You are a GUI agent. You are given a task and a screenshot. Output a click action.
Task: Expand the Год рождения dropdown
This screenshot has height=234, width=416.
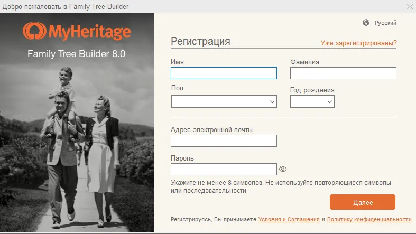[312, 101]
